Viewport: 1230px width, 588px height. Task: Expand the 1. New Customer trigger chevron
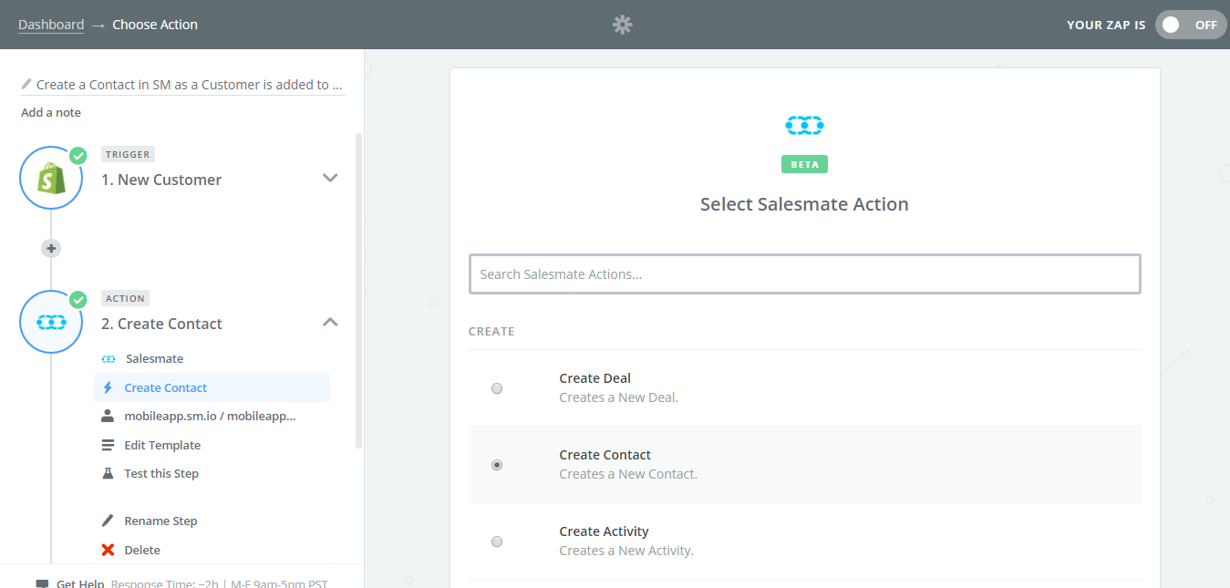[330, 178]
